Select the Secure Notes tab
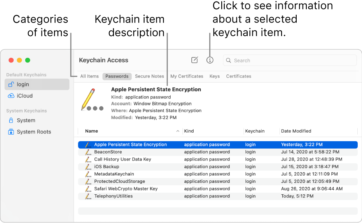Image resolution: width=362 pixels, height=223 pixels. [x=149, y=76]
